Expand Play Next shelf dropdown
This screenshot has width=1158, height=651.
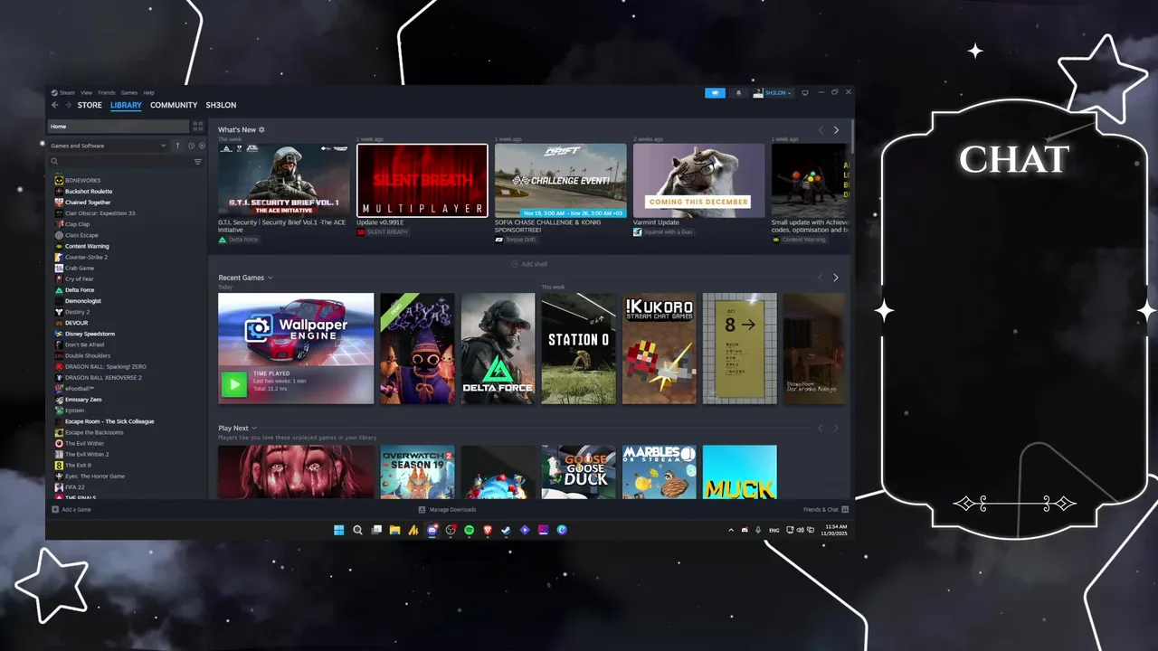tap(254, 428)
